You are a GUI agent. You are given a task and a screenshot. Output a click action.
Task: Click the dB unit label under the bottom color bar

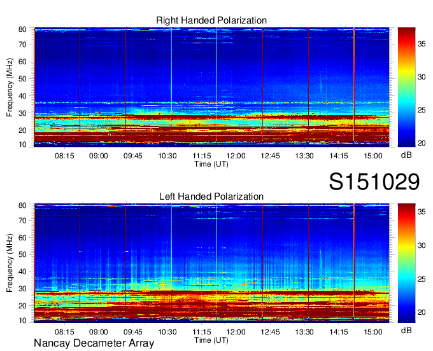pos(406,330)
